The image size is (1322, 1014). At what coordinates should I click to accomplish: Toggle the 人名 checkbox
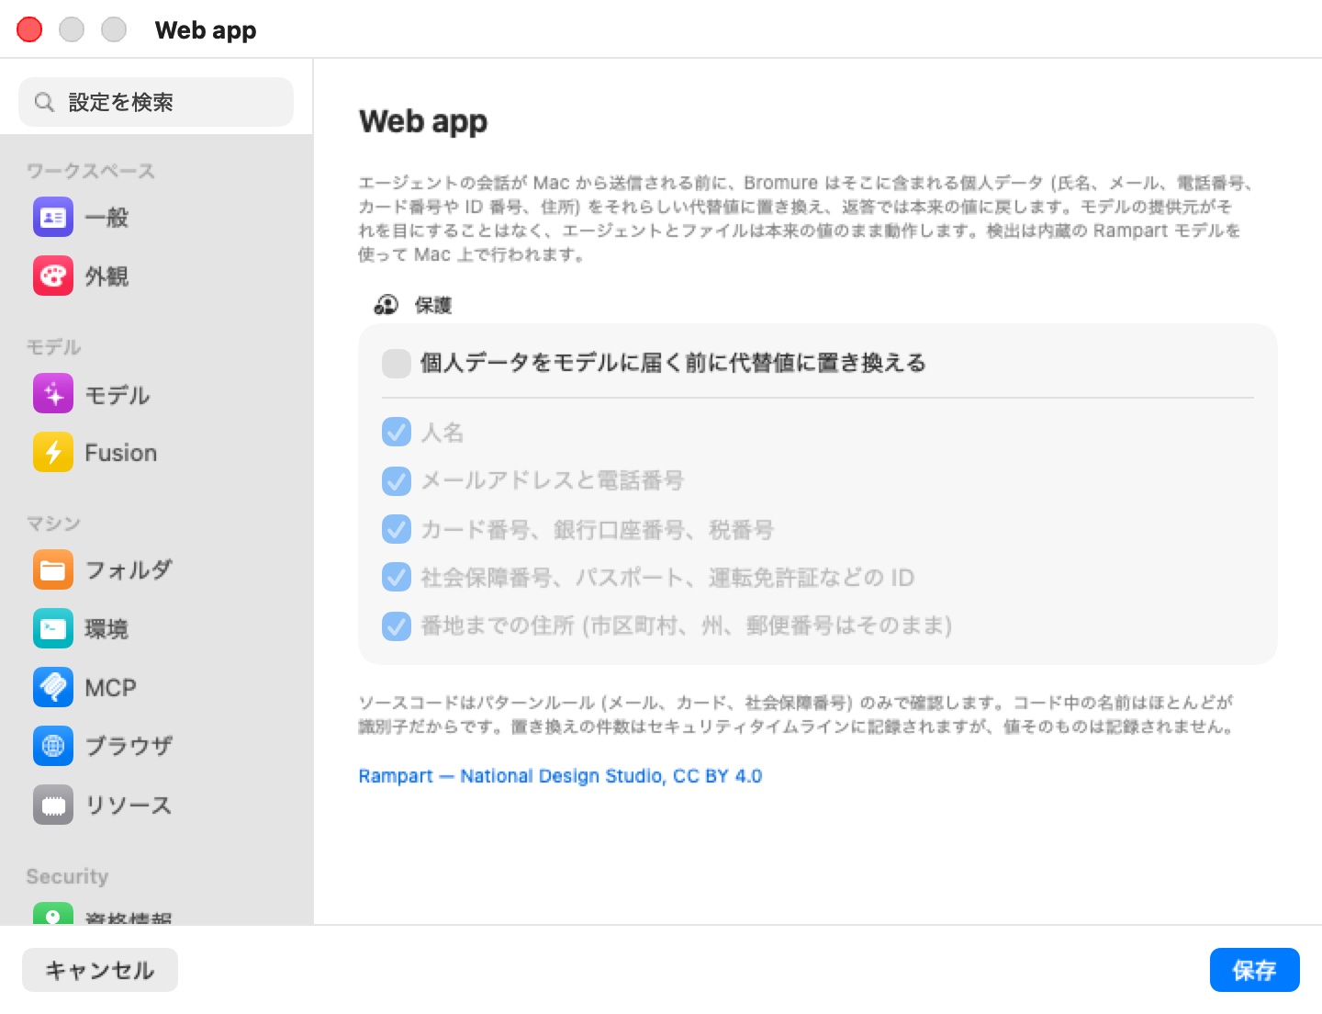[x=397, y=432]
